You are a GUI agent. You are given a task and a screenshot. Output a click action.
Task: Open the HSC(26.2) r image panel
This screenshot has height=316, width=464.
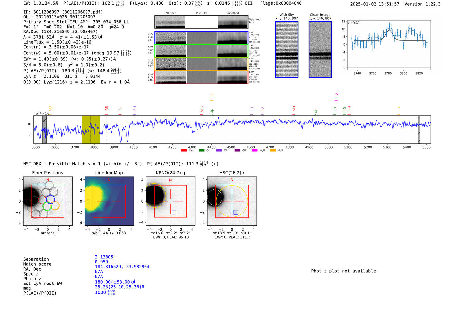coord(232,201)
